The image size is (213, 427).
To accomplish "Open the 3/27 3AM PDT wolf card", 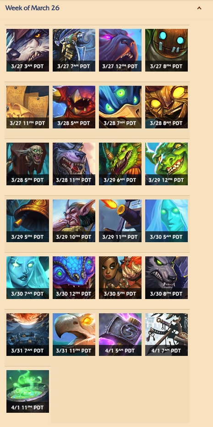I will (28, 50).
